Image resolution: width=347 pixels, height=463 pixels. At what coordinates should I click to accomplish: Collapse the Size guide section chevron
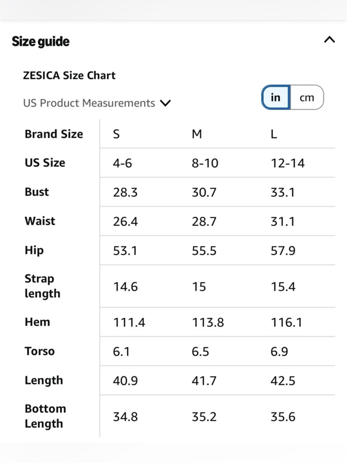[x=329, y=40]
